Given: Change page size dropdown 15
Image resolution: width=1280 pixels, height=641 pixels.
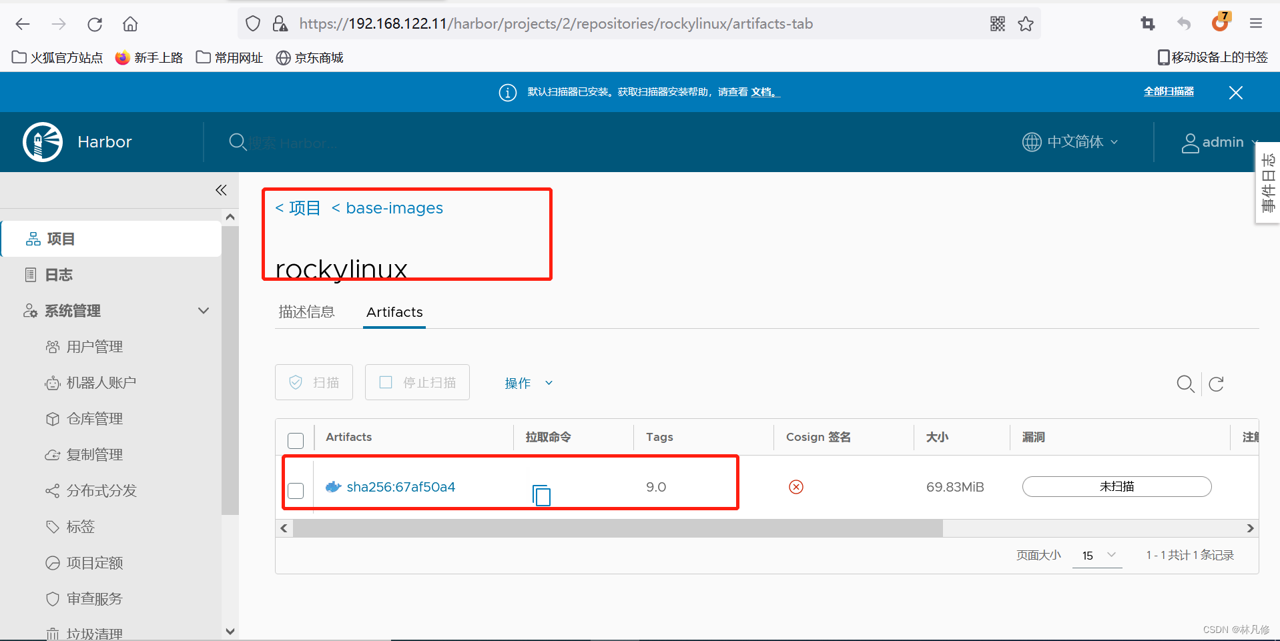Looking at the screenshot, I should (x=1098, y=556).
